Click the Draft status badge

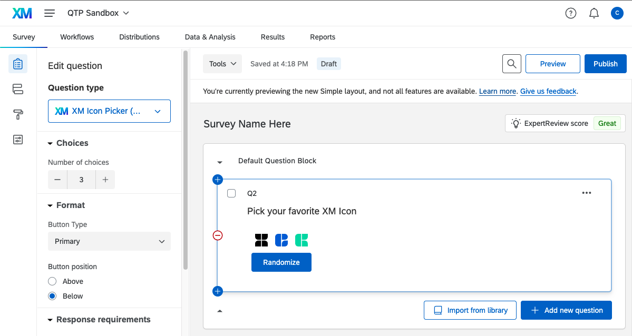pos(329,64)
